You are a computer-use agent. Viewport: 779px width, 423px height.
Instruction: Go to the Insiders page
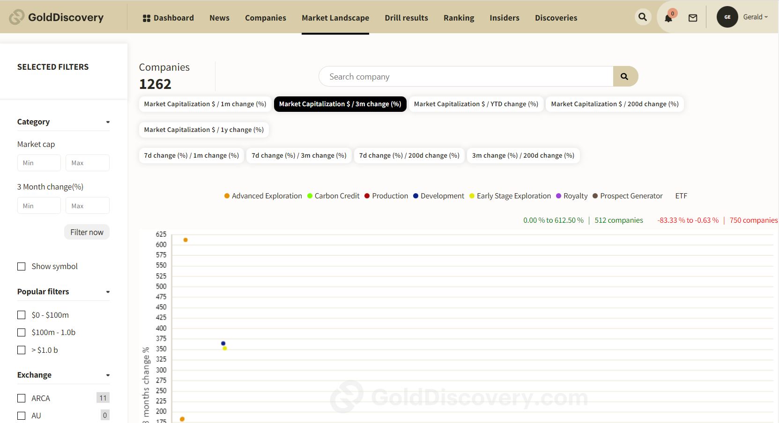(504, 18)
